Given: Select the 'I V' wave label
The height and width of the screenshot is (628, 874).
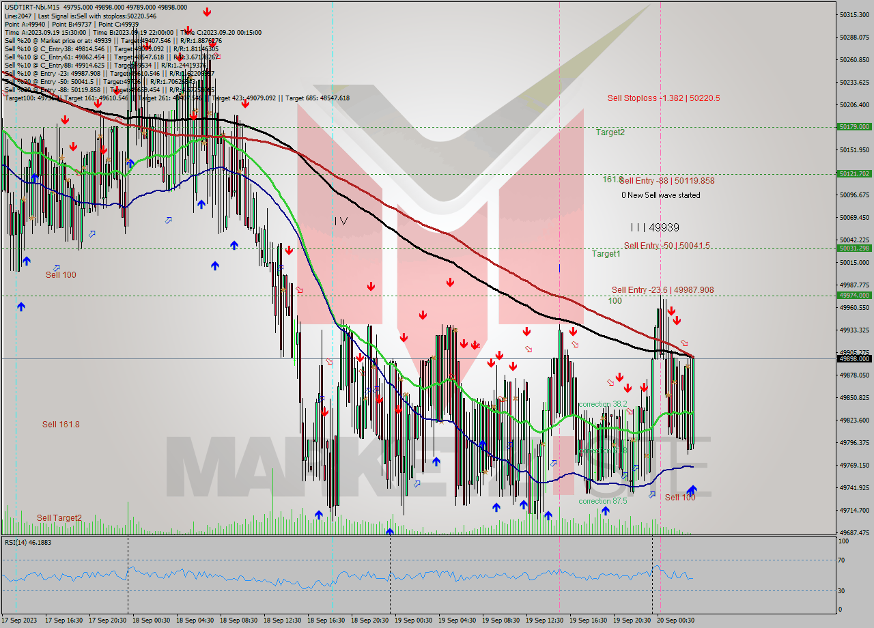Looking at the screenshot, I should 341,220.
